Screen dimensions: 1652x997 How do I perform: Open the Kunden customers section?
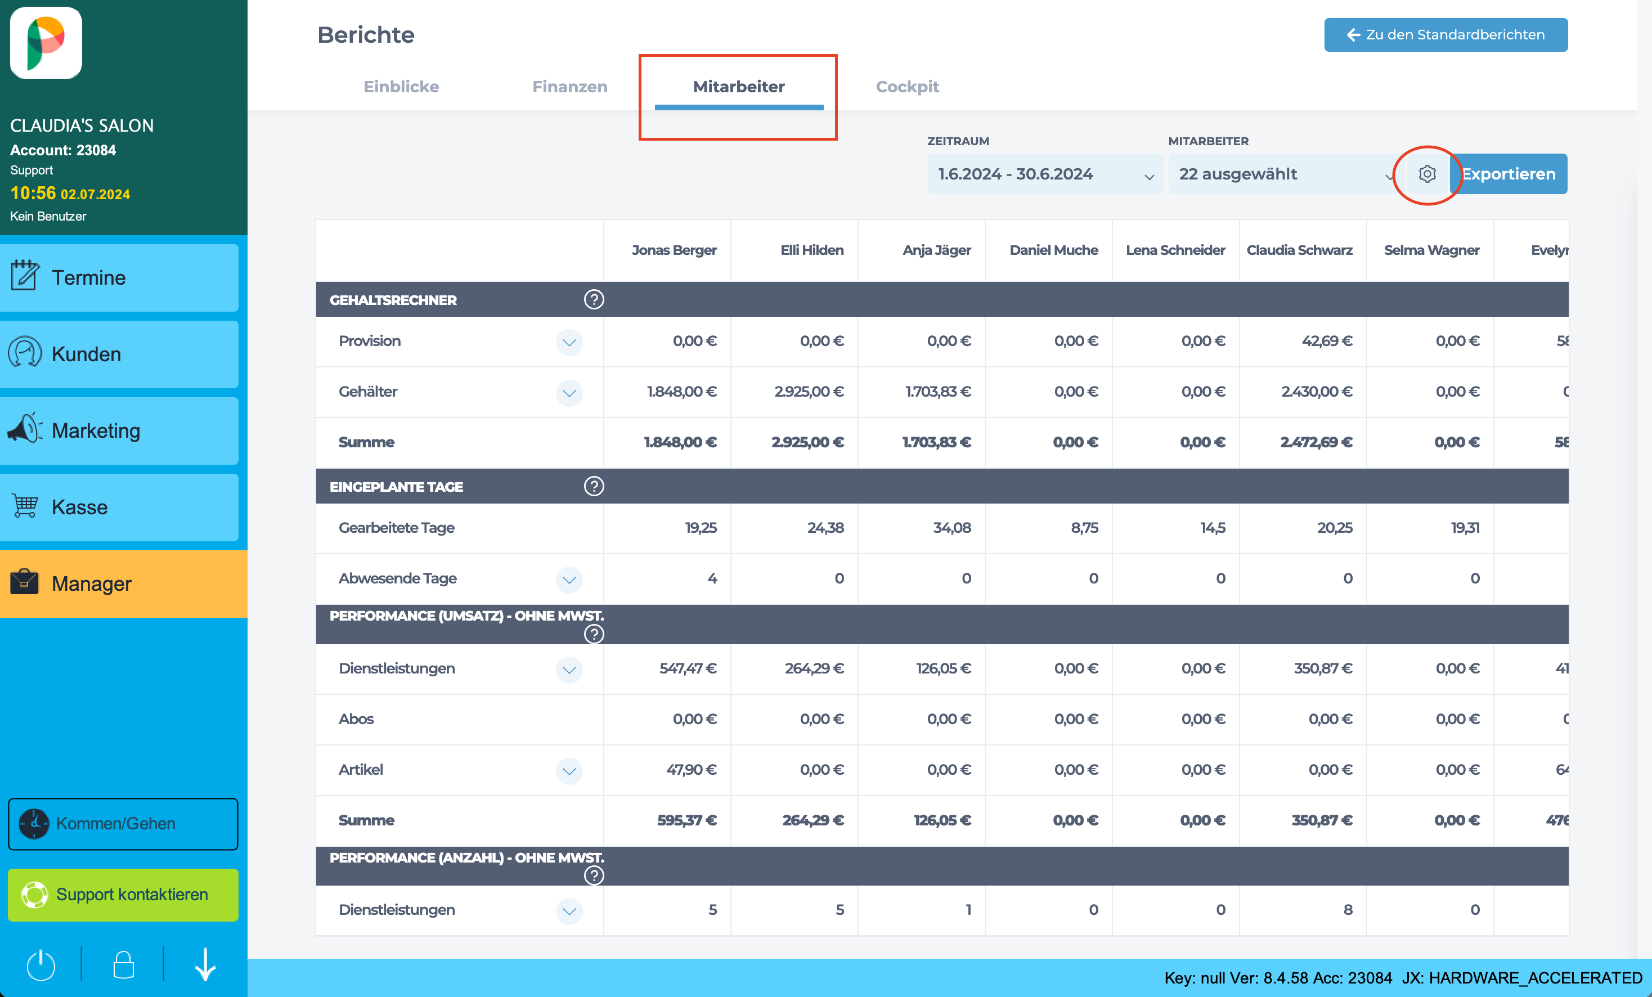[119, 354]
